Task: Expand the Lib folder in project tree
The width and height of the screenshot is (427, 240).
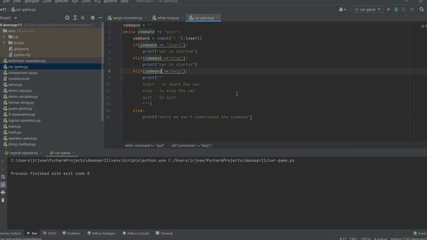Action: [x=4, y=37]
